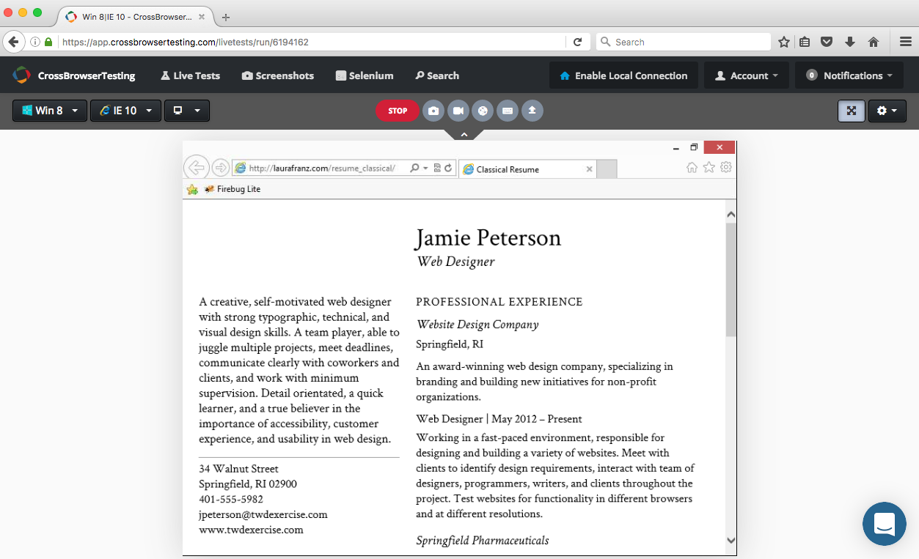Expand the Account menu
The image size is (919, 559).
(746, 75)
